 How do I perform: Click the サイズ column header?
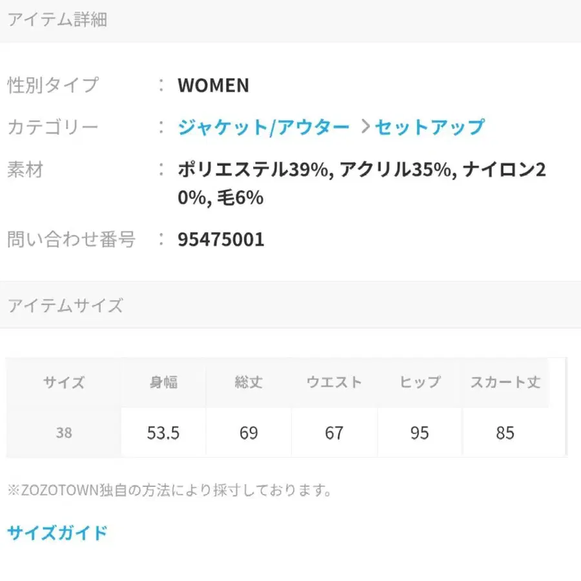tap(63, 382)
